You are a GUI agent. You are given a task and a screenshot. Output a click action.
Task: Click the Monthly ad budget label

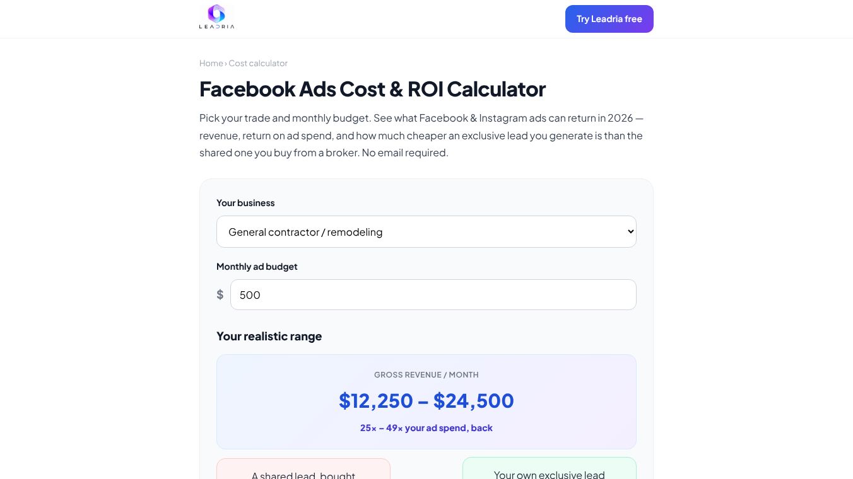pos(257,267)
